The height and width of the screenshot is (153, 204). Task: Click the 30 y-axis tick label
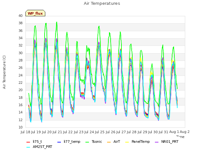pyautogui.click(x=20, y=53)
